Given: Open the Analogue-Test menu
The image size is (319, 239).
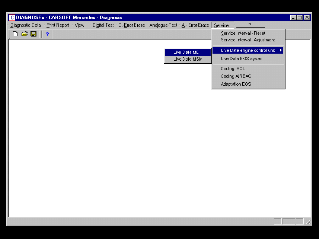Looking at the screenshot, I should pyautogui.click(x=163, y=25).
